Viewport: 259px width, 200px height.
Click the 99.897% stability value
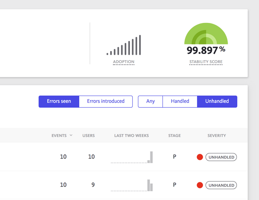coord(206,51)
